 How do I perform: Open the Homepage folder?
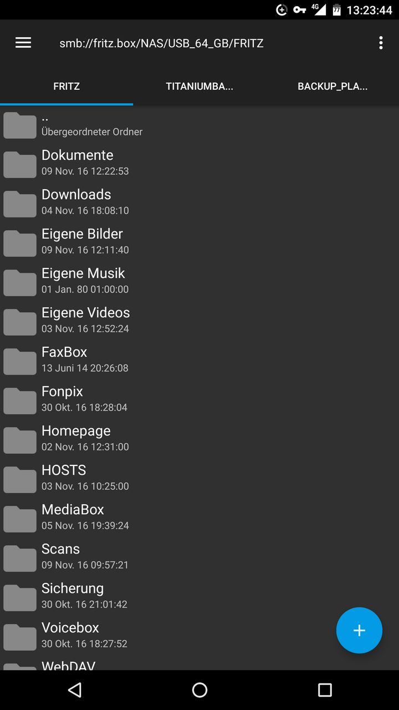pyautogui.click(x=199, y=438)
